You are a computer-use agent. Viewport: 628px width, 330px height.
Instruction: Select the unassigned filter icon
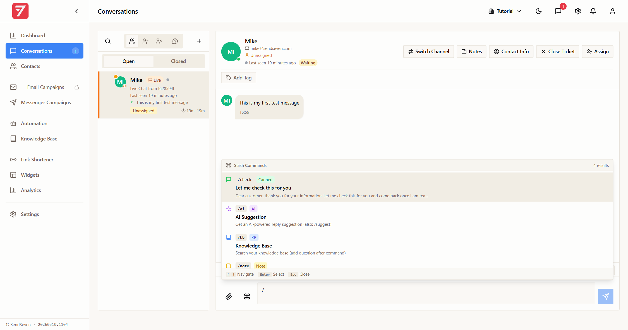(159, 41)
